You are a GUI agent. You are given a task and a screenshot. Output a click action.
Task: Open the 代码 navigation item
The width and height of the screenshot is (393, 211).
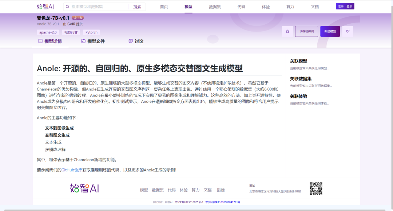point(241,7)
